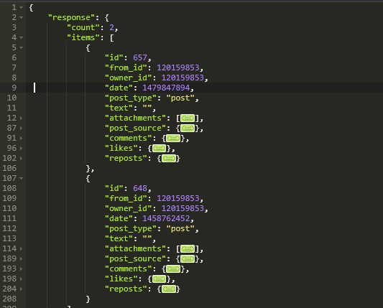
Task: Unfold the likes placeholder icon on line 198
Action: [x=159, y=279]
